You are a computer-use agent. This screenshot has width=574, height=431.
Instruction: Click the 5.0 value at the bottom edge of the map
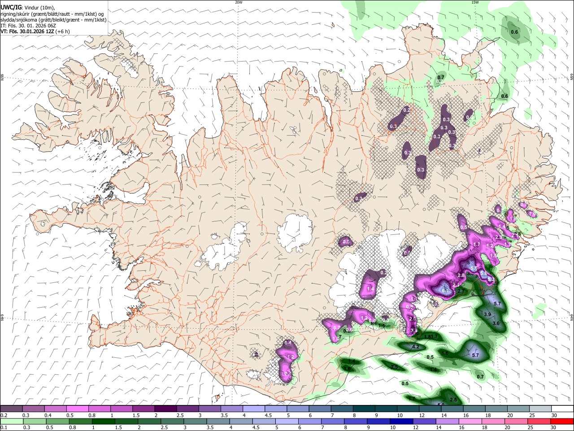[440, 405]
